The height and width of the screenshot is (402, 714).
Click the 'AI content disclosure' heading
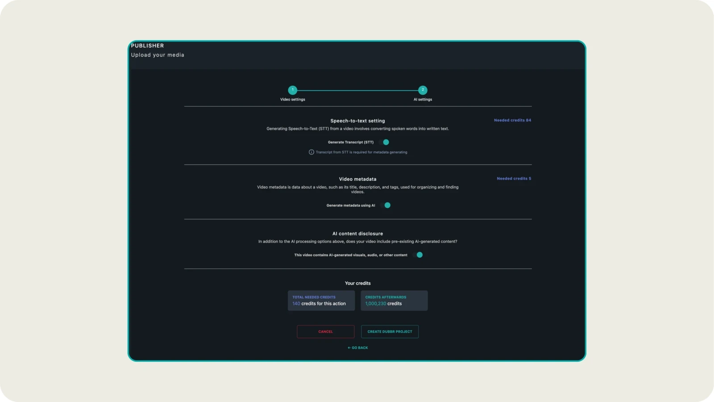pos(357,234)
